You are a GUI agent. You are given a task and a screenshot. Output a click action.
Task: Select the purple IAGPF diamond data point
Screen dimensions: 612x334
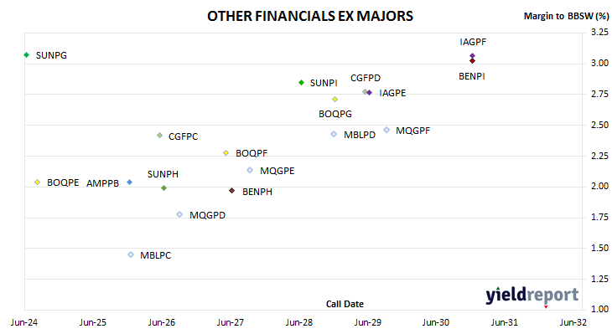472,56
